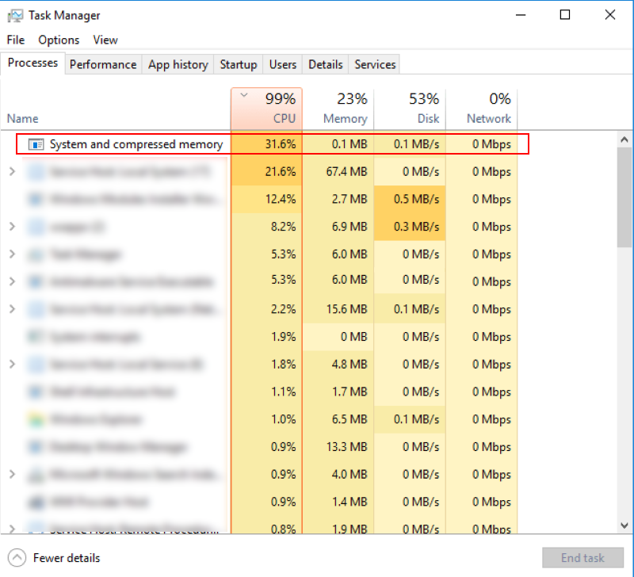Expand the process group using 1.8% CPU
Screen dimensions: 634x577
coord(12,365)
